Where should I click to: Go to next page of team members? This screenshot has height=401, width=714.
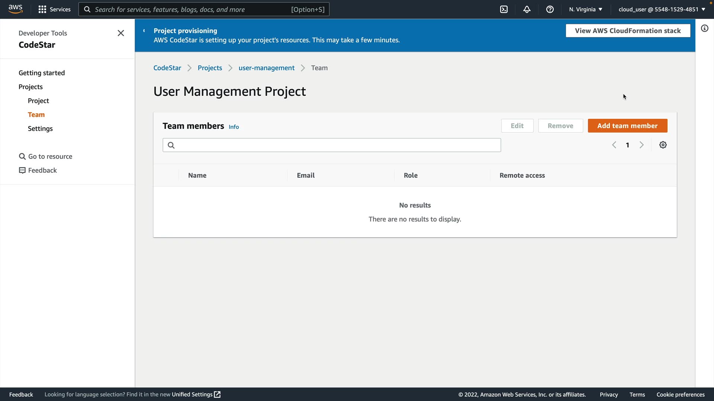[641, 145]
